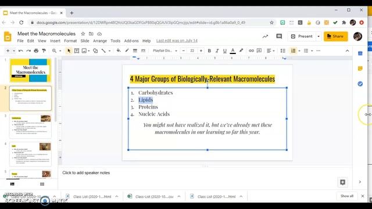Open the Google Keep sidebar icon
This screenshot has width=372, height=209.
[x=360, y=69]
